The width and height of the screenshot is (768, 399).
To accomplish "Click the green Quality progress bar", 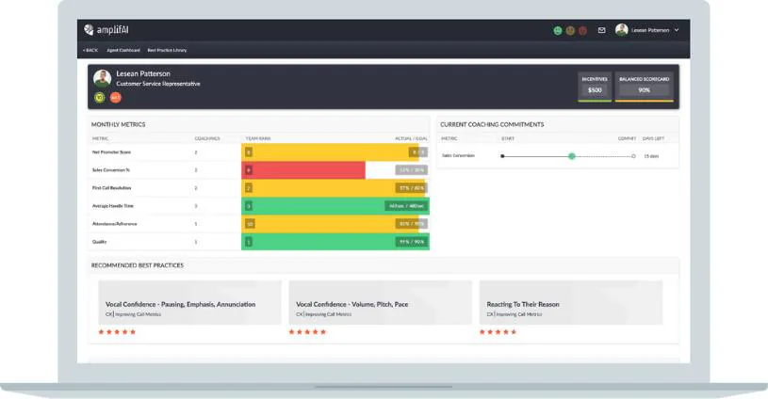I will pos(335,242).
